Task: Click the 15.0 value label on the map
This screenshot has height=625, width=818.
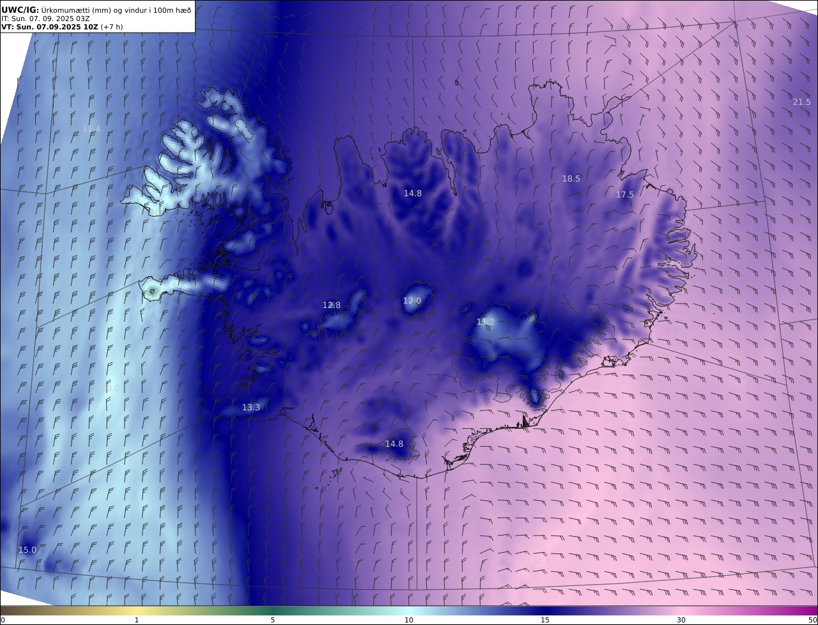Action: coord(27,550)
